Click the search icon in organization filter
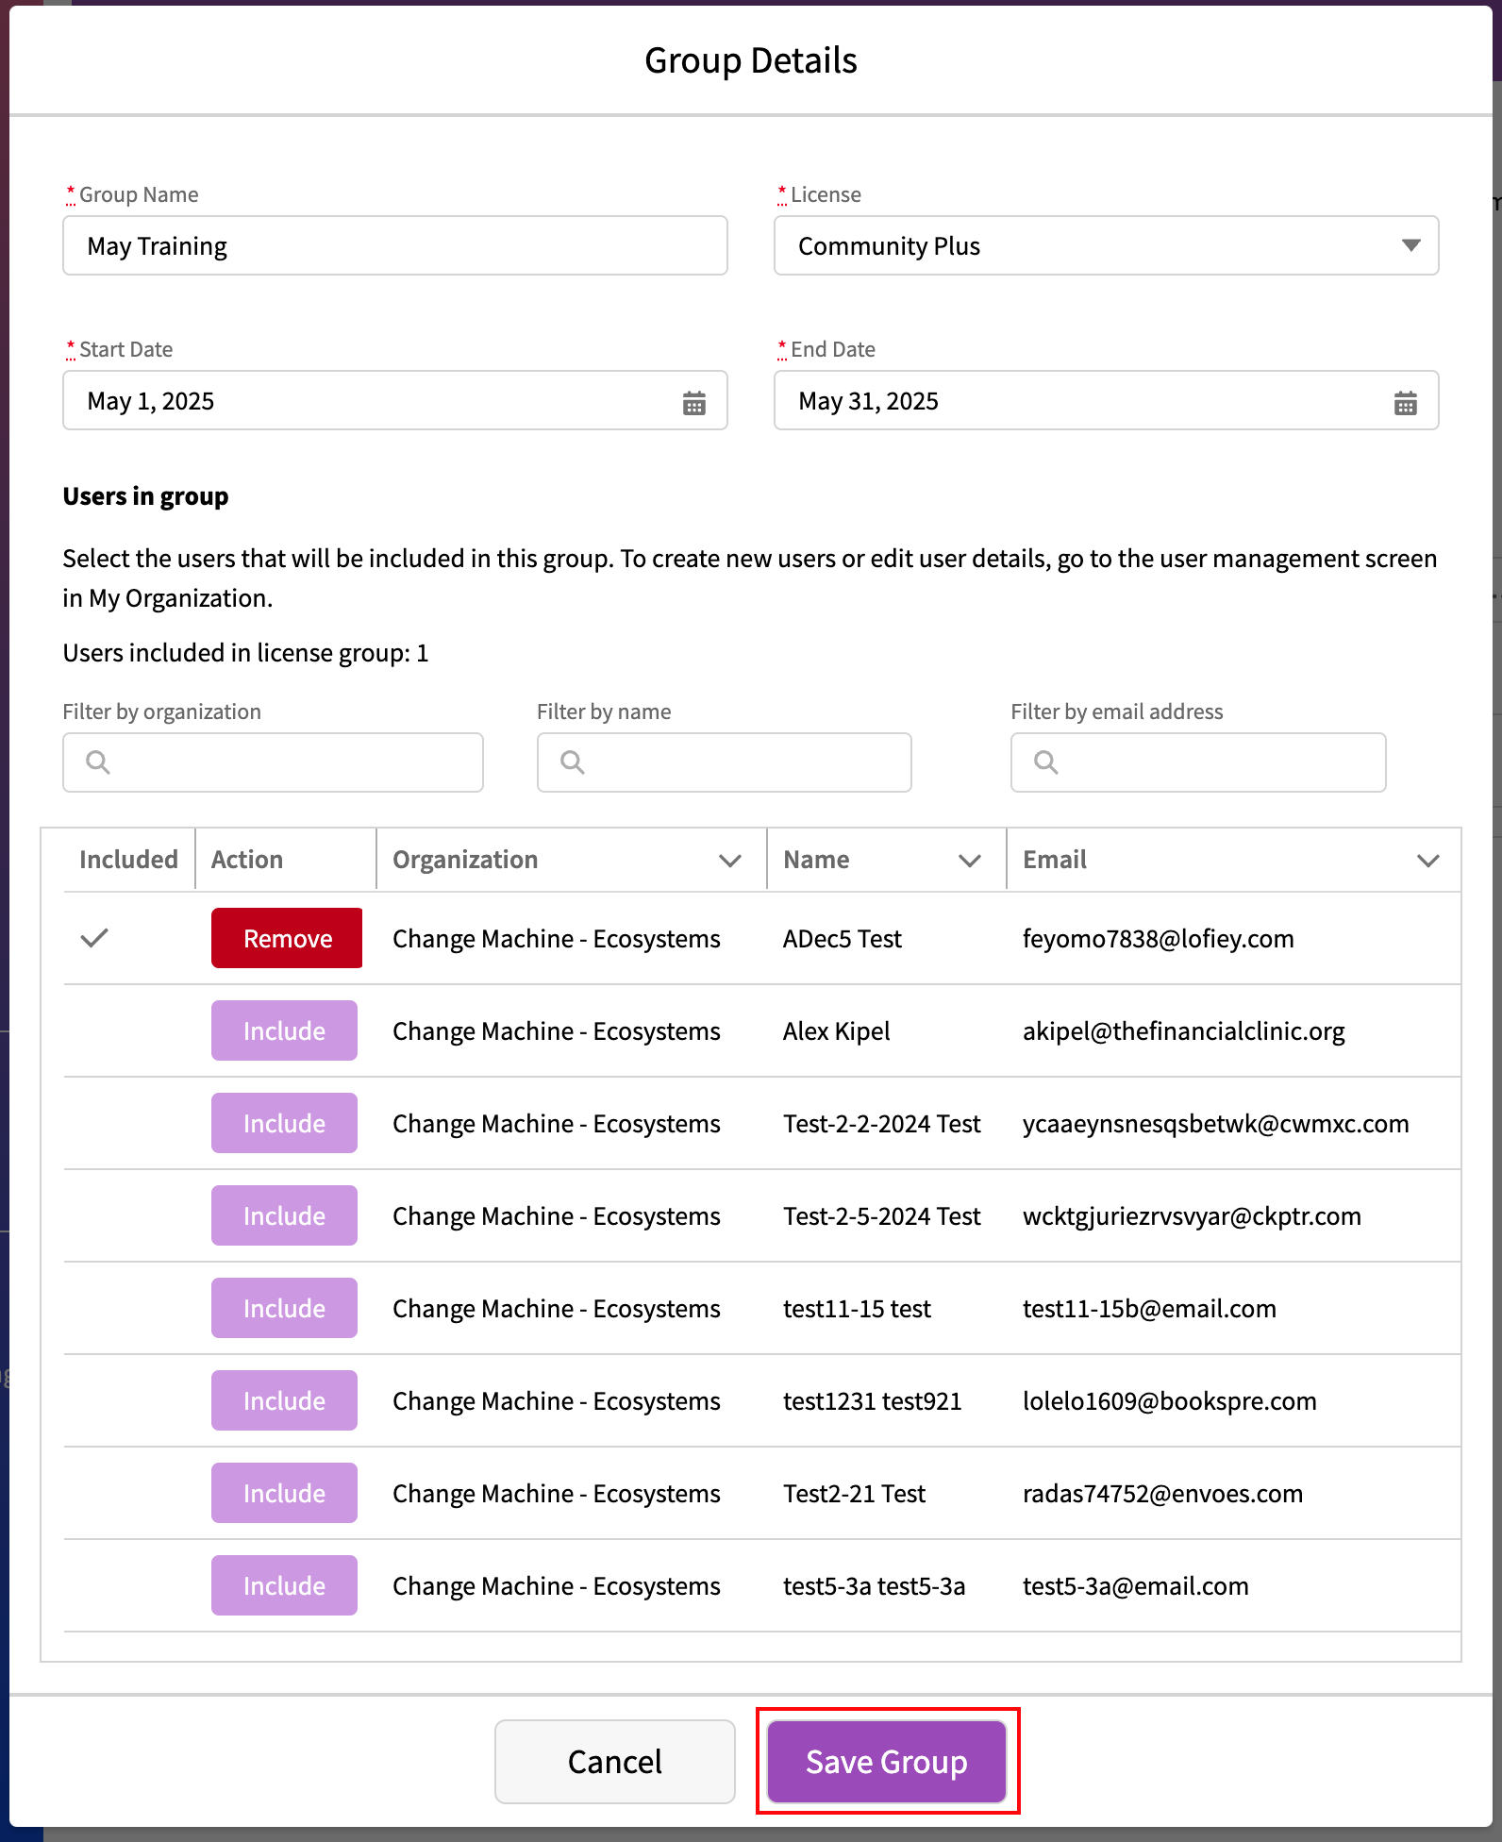 (98, 762)
